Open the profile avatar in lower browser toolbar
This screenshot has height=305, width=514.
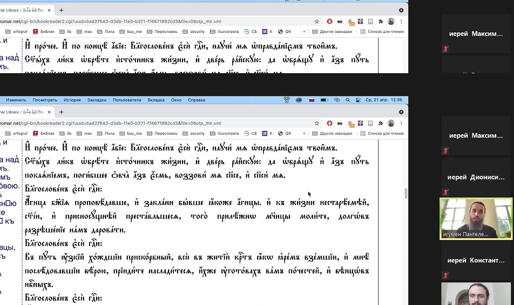pyautogui.click(x=391, y=123)
